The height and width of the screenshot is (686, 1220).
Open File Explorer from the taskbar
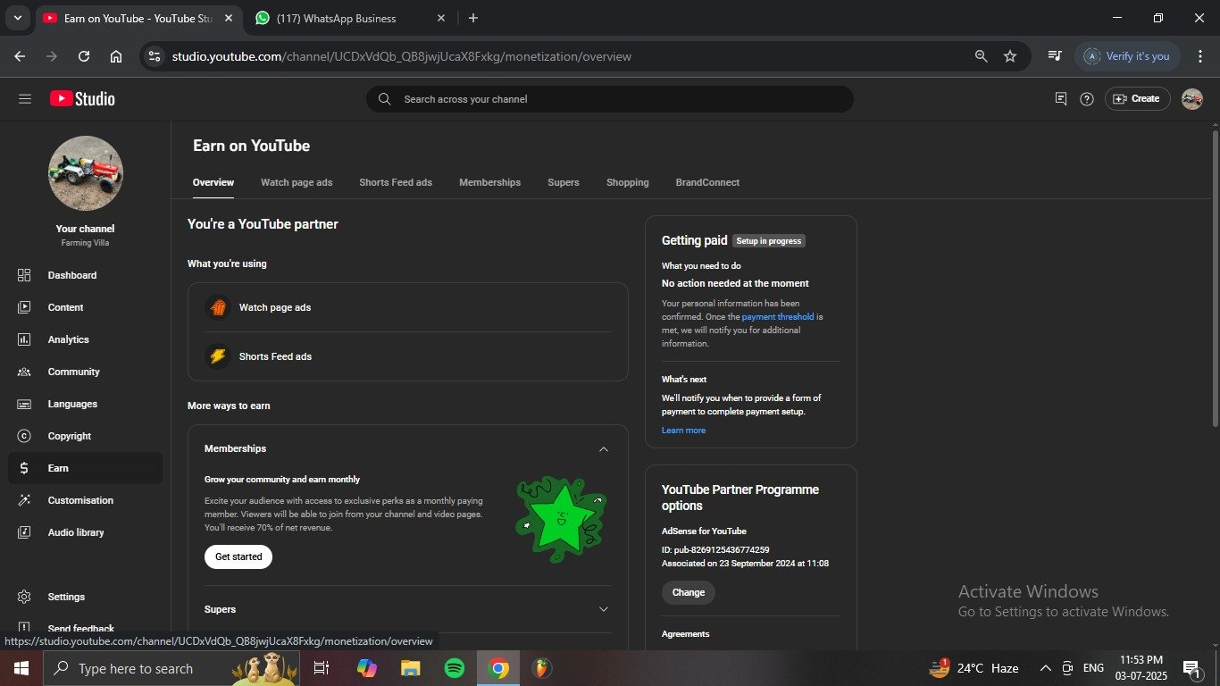(x=410, y=668)
